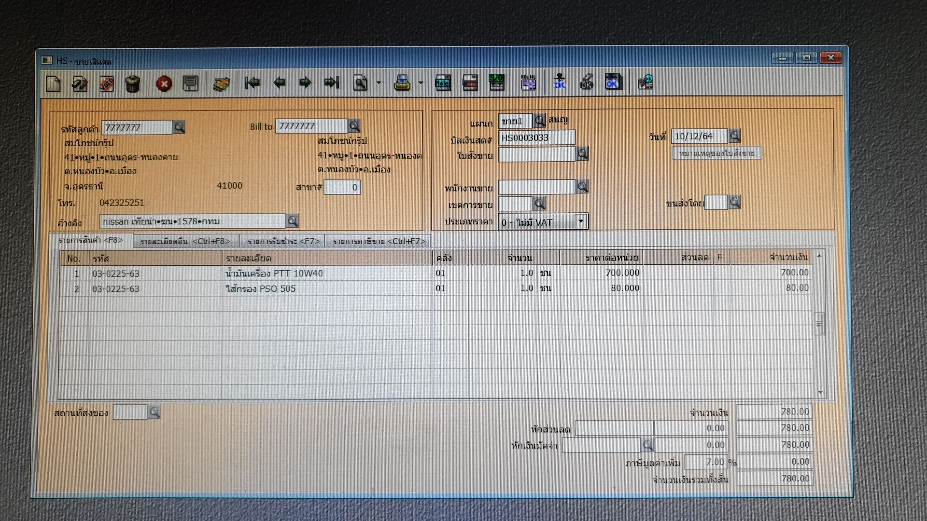The height and width of the screenshot is (521, 927).
Task: Open the dropdown arrow beside document search
Action: (x=379, y=83)
